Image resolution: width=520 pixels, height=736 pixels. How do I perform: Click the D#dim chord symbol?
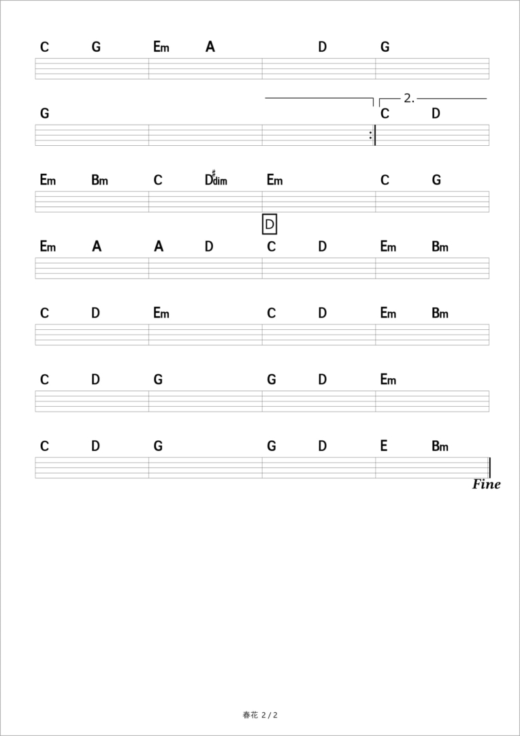pos(215,180)
